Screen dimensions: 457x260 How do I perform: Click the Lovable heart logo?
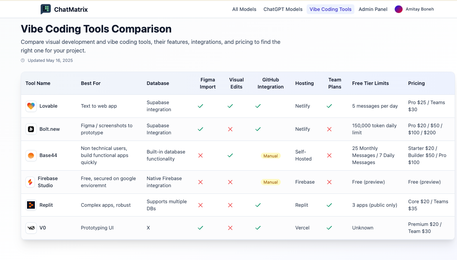coord(31,106)
